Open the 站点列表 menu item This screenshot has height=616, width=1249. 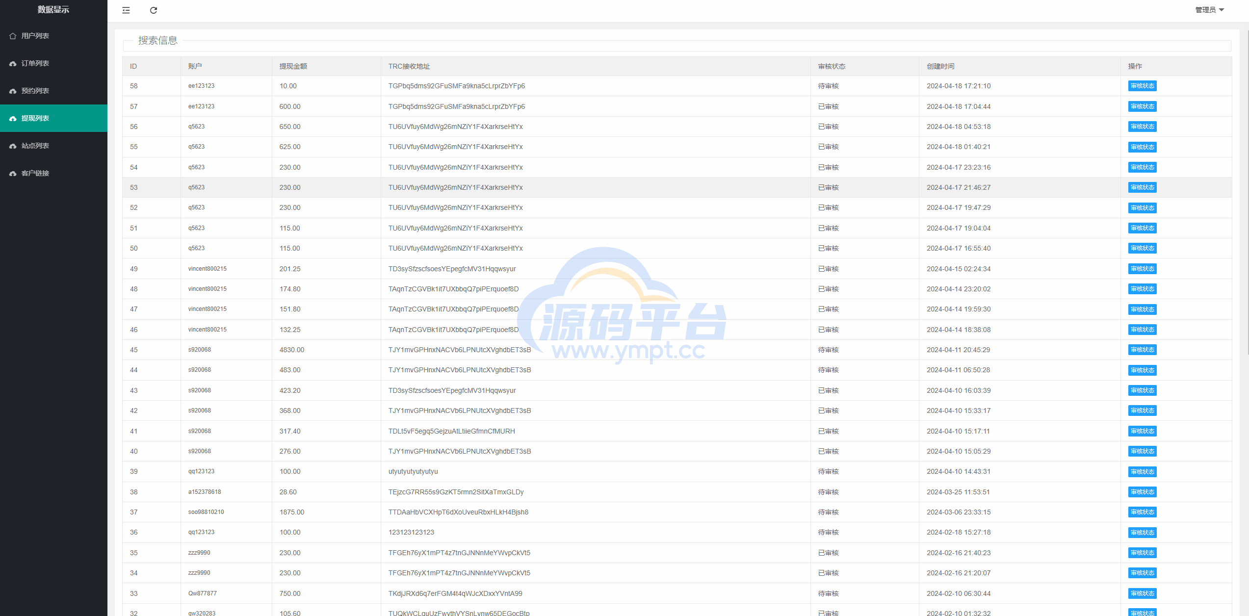point(53,146)
